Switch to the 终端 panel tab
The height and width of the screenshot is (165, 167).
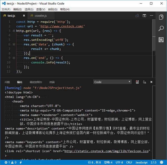(x=52, y=82)
